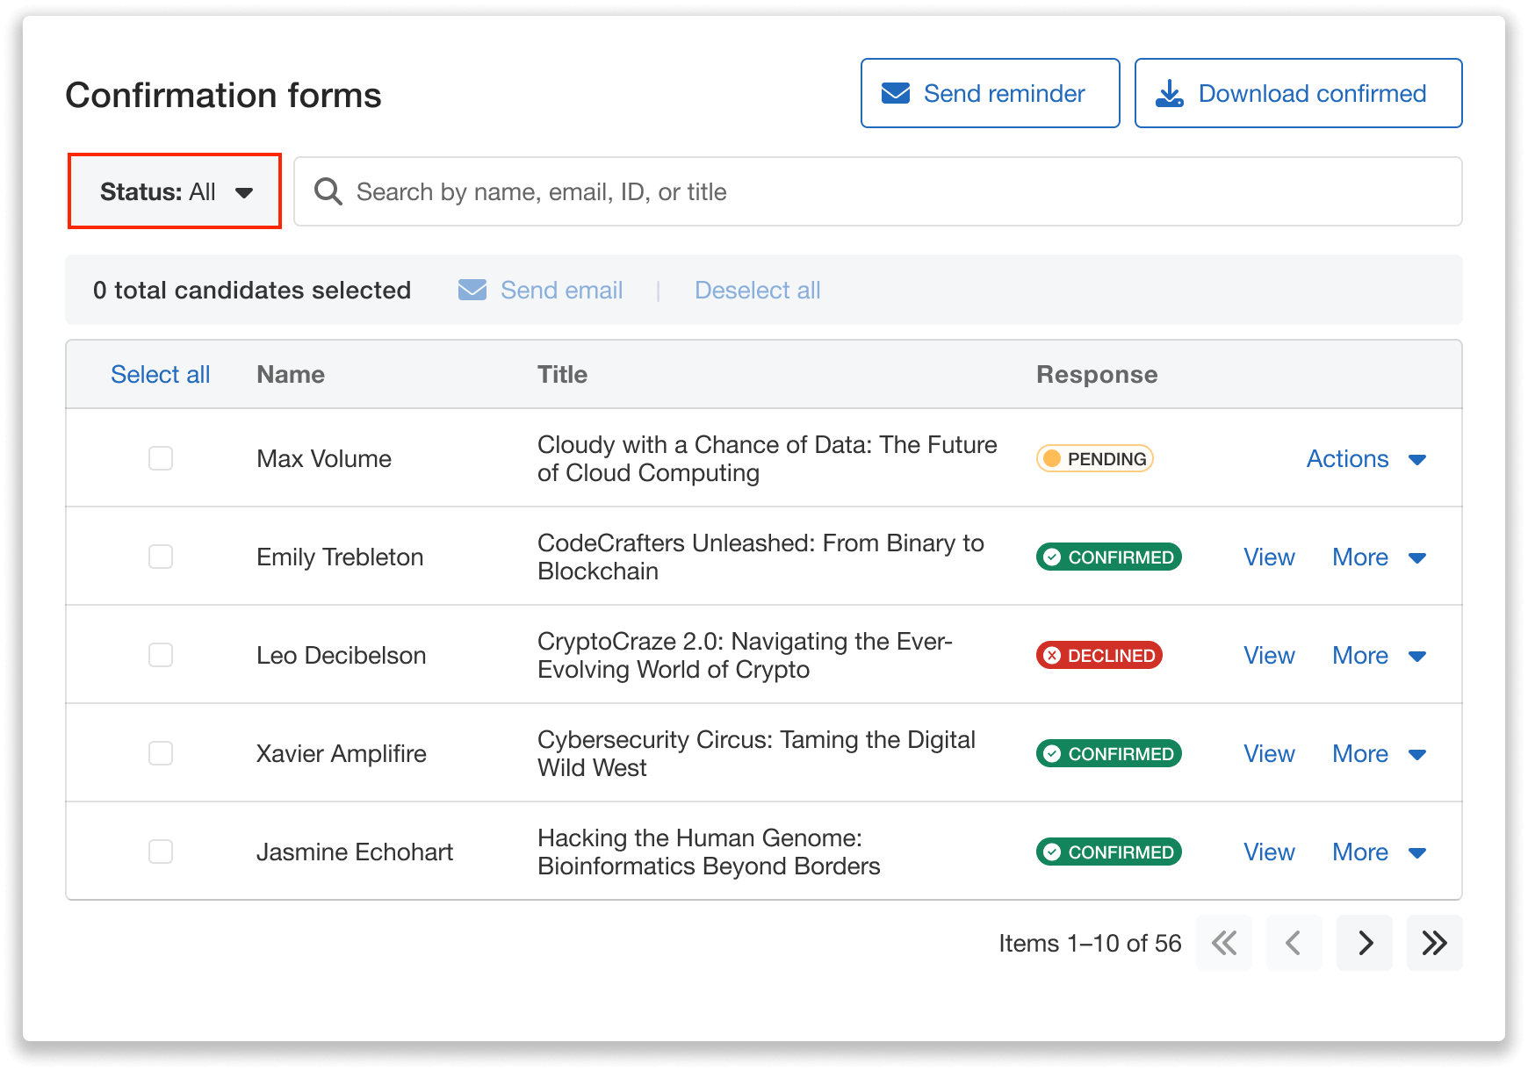Click the Deselect all link
This screenshot has width=1528, height=1071.
point(756,290)
